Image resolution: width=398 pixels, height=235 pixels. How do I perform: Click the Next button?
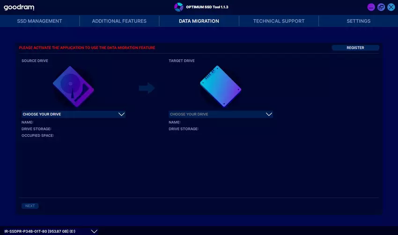(x=30, y=206)
